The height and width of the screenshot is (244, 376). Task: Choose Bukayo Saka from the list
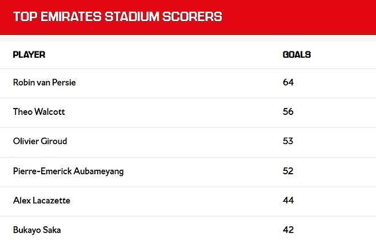pyautogui.click(x=37, y=230)
